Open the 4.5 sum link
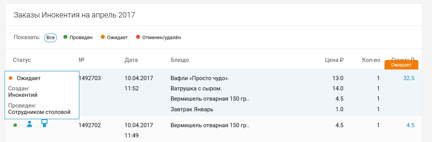 tap(410, 125)
